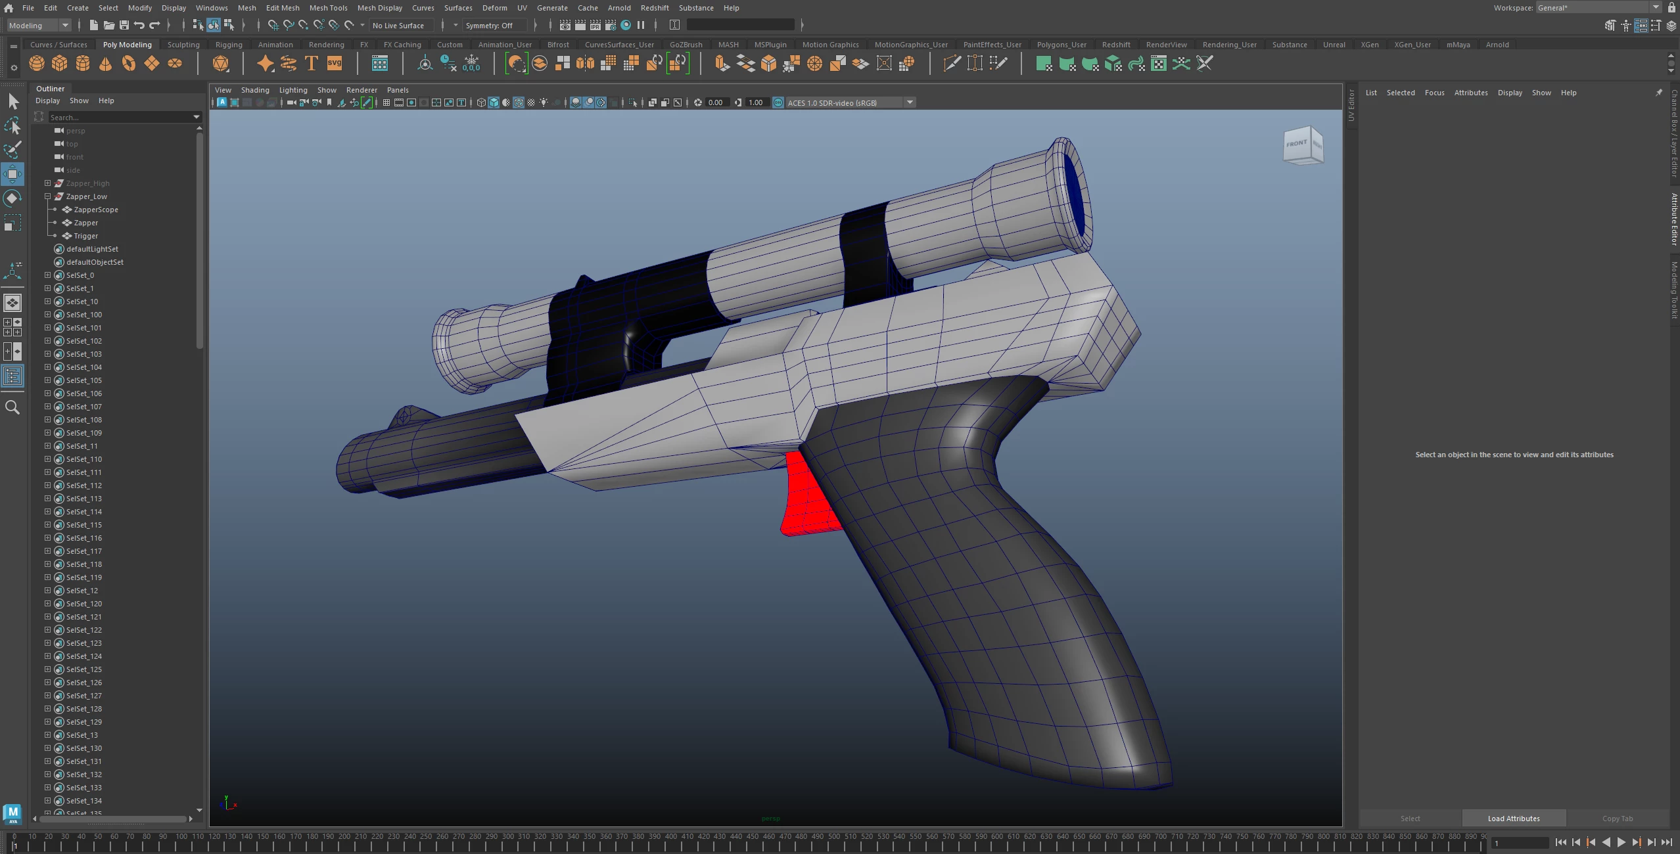Open the UV planar mapping shelf icon
The width and height of the screenshot is (1680, 854).
tap(1044, 64)
